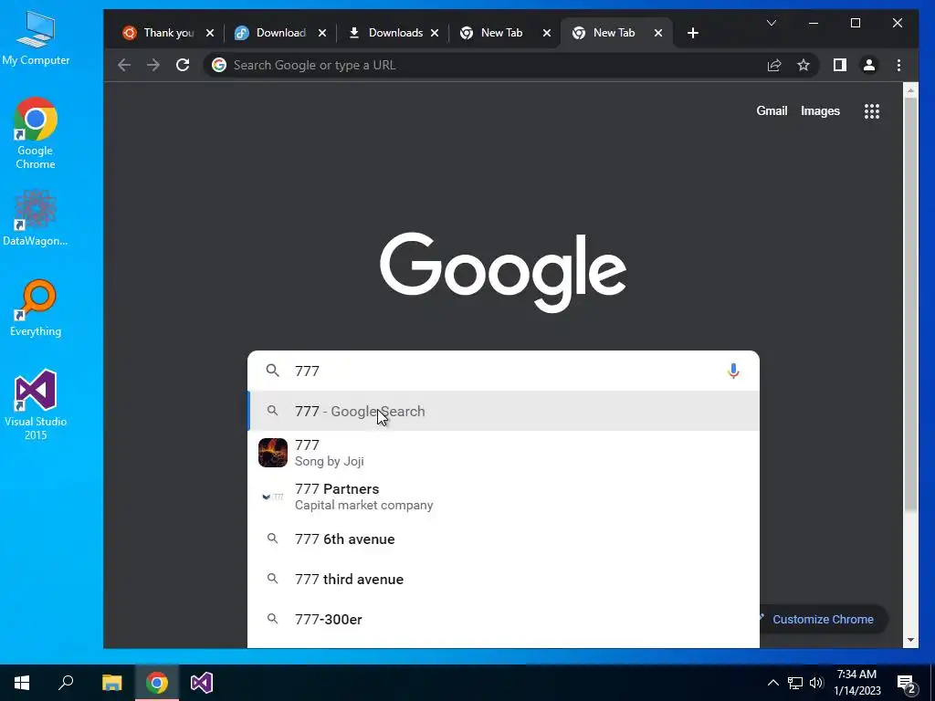Close the active New Tab
This screenshot has width=935, height=701.
click(658, 33)
